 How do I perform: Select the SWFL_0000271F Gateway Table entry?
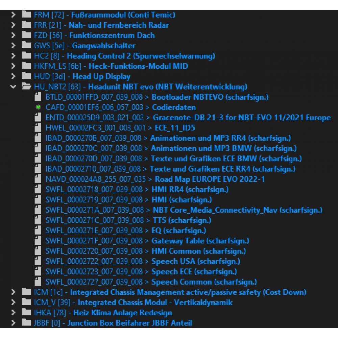[x=147, y=241]
